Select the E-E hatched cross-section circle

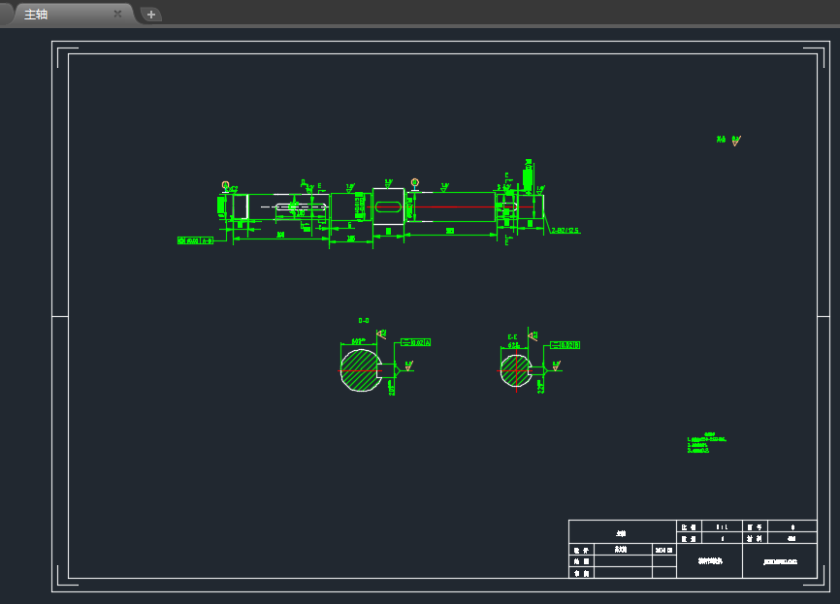click(x=516, y=370)
